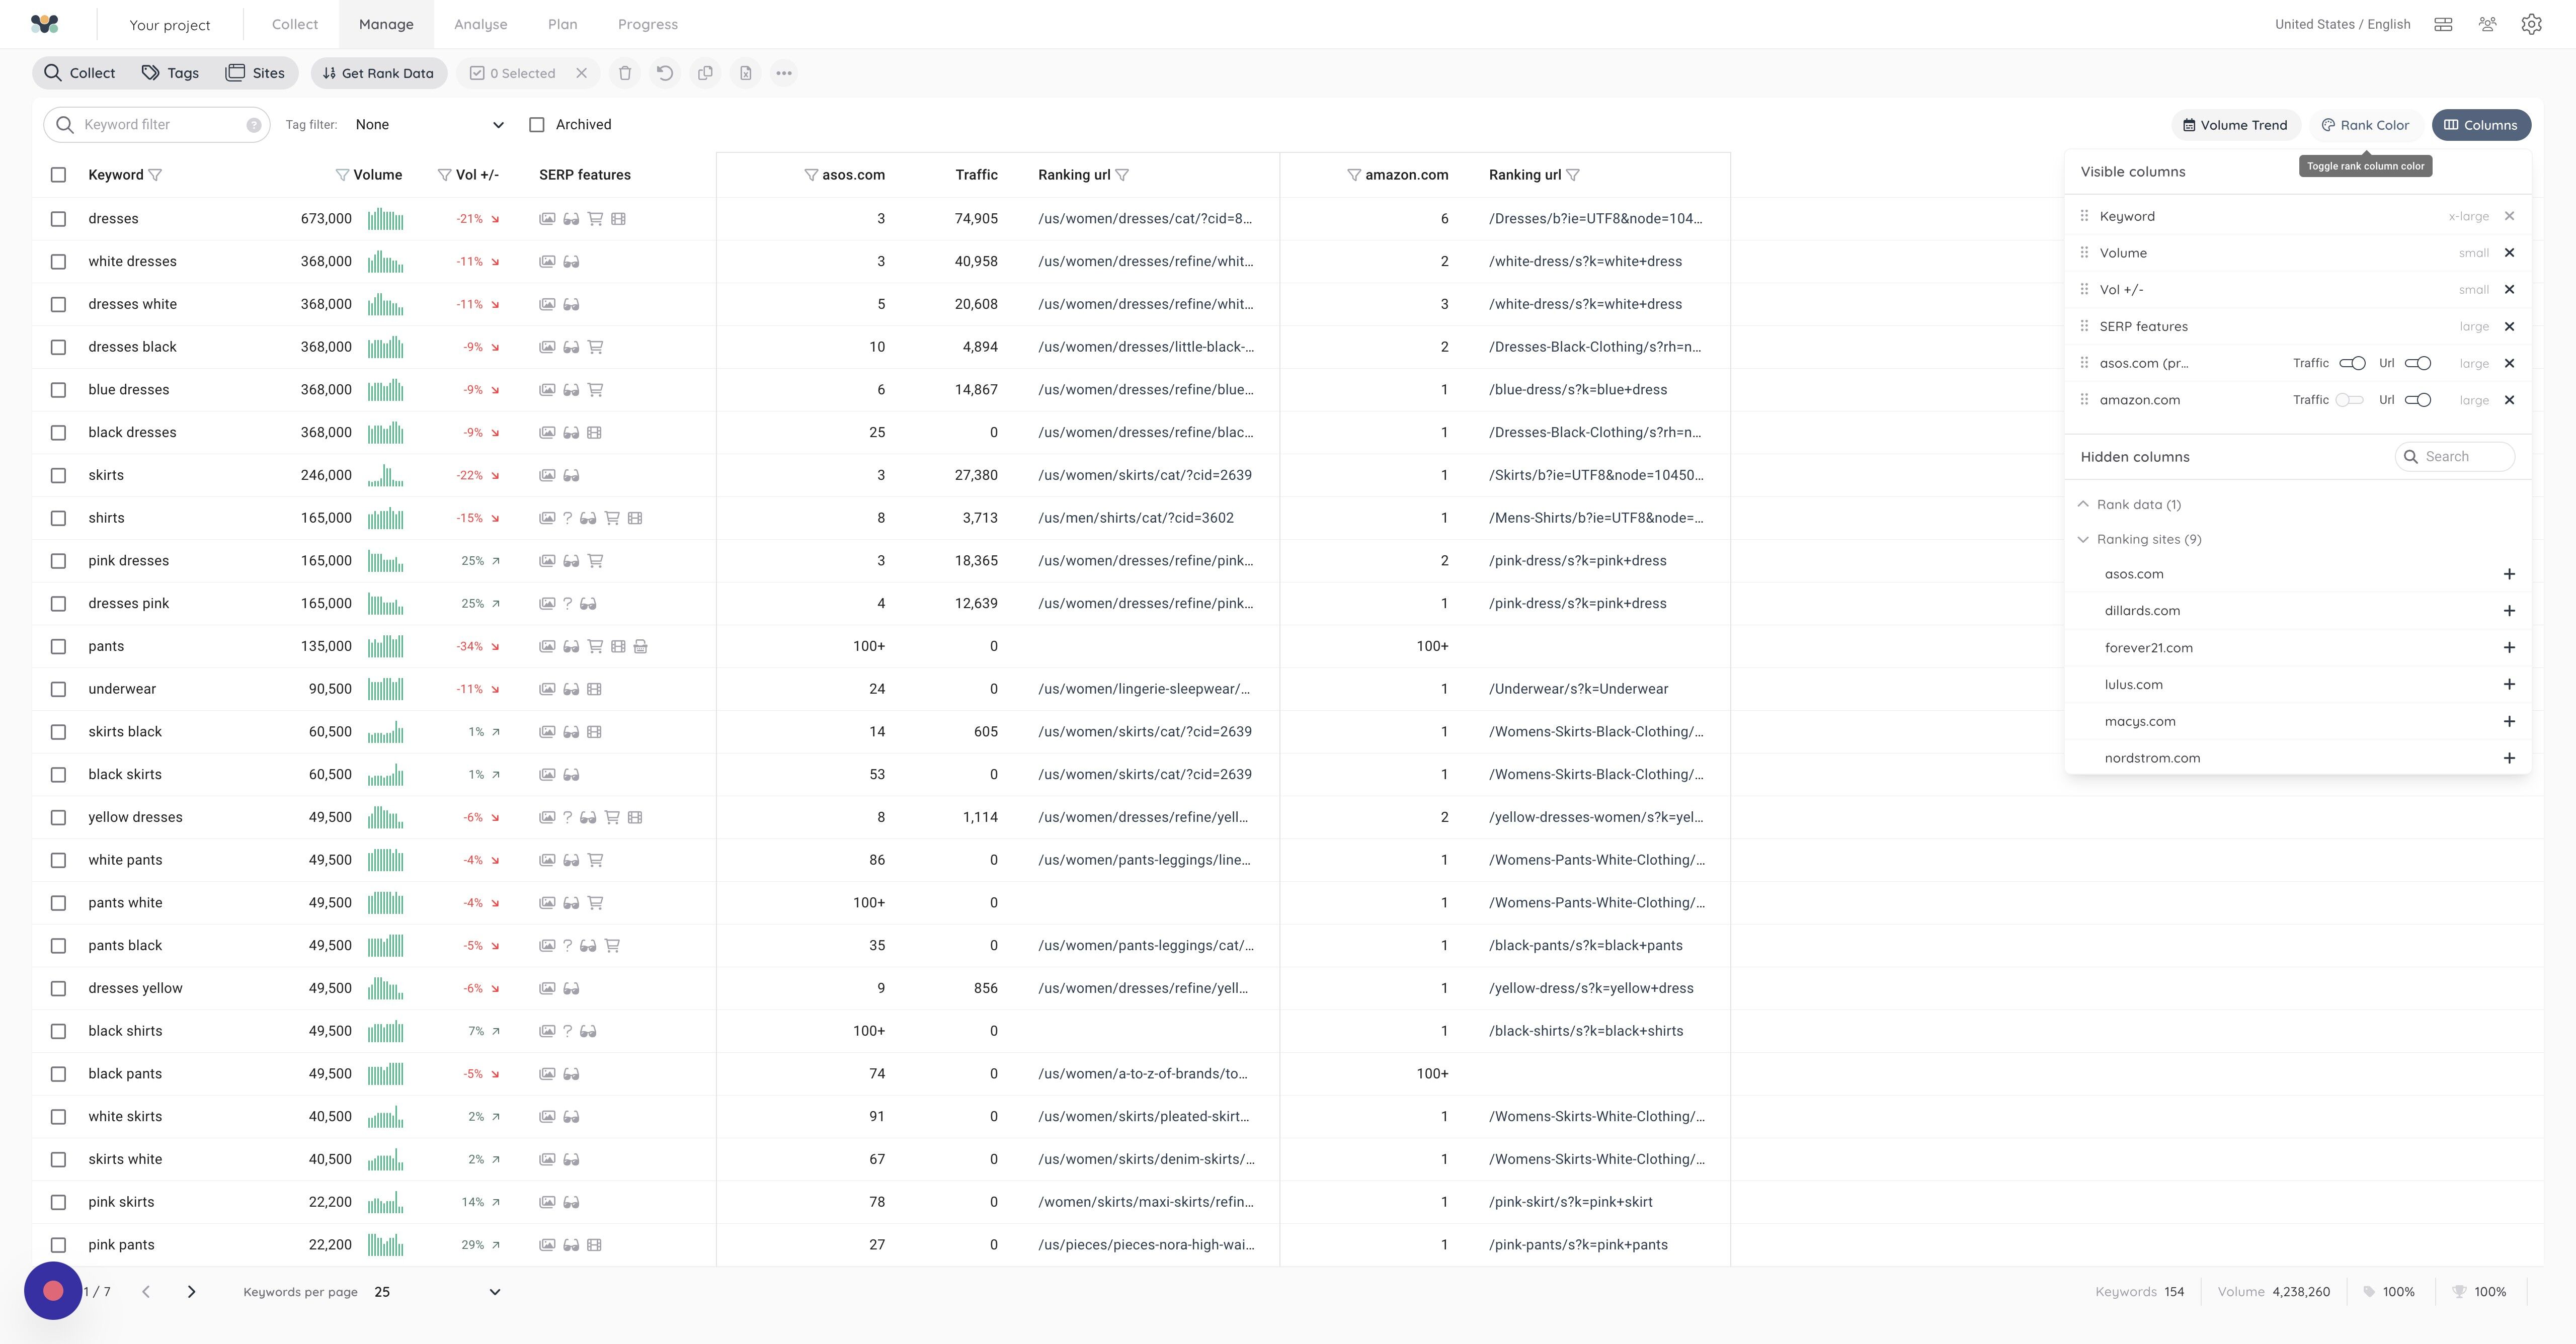Go to next page with right arrow
Screen dimensions: 2576x1344
pos(191,1292)
